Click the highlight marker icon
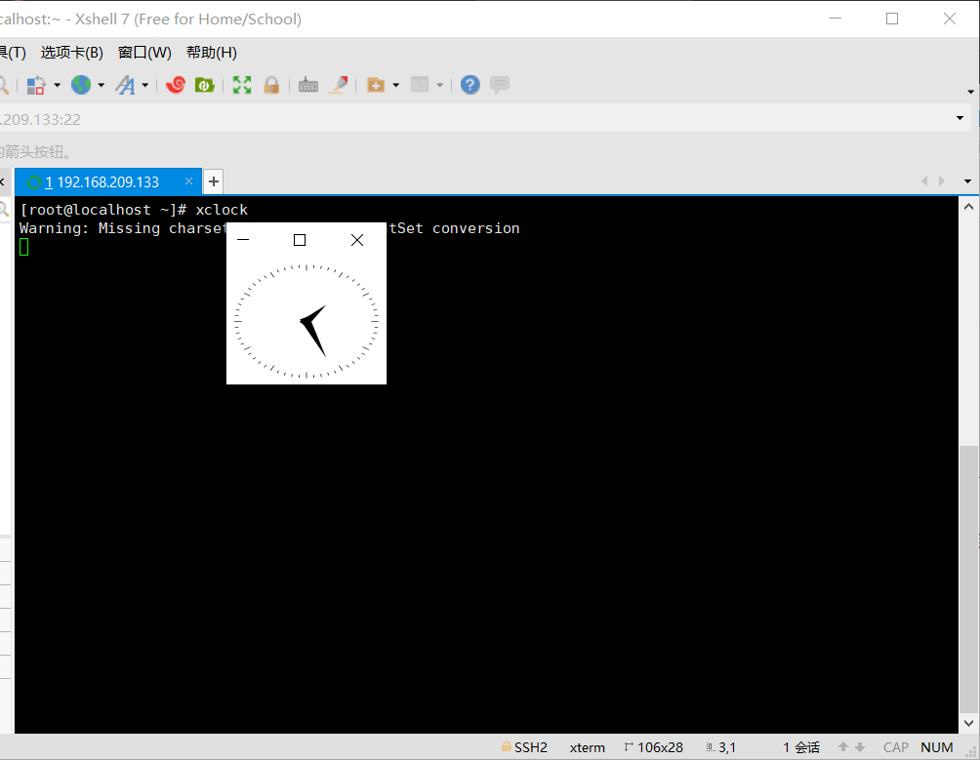Viewport: 980px width, 760px height. point(338,85)
